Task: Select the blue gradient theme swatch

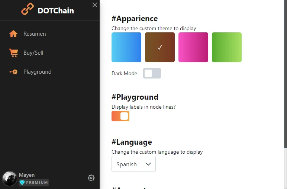Action: pos(126,47)
